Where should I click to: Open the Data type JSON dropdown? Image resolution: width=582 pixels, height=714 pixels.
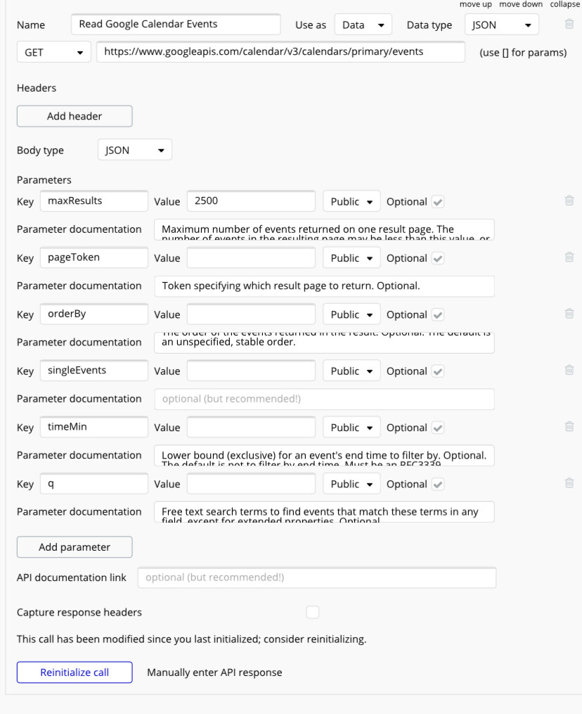tap(501, 25)
